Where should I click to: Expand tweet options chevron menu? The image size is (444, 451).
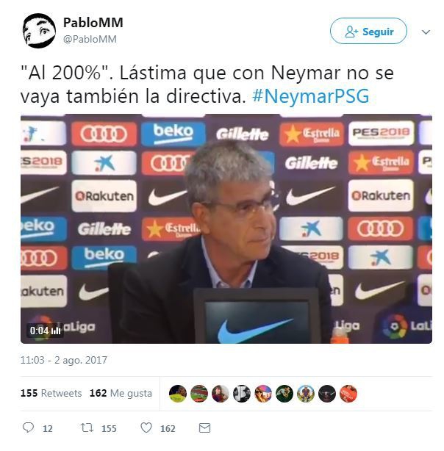[426, 32]
